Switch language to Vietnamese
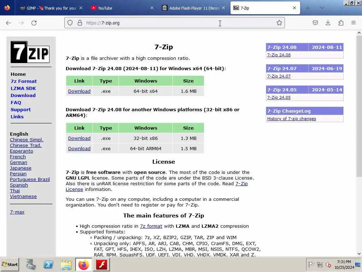 [23, 196]
